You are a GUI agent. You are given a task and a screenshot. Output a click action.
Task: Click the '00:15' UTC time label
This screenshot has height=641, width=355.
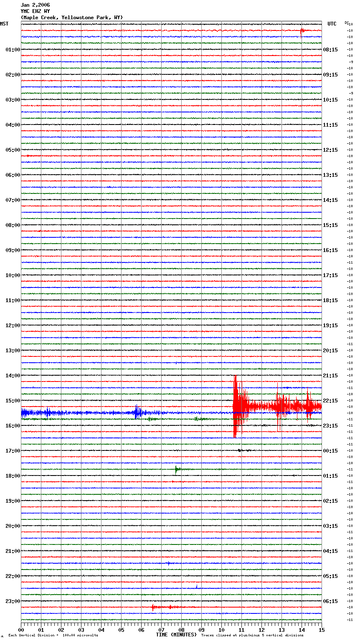pos(330,451)
